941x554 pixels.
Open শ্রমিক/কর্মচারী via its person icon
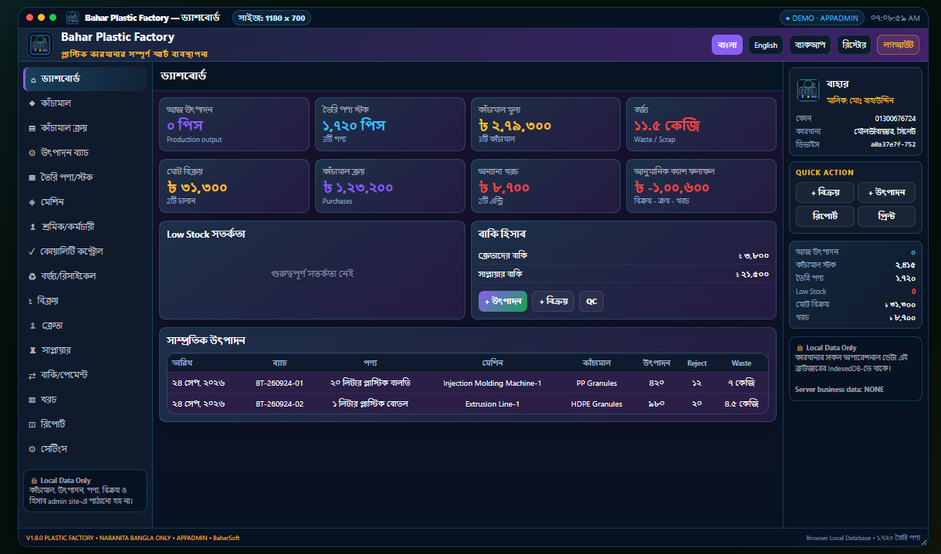(x=32, y=227)
